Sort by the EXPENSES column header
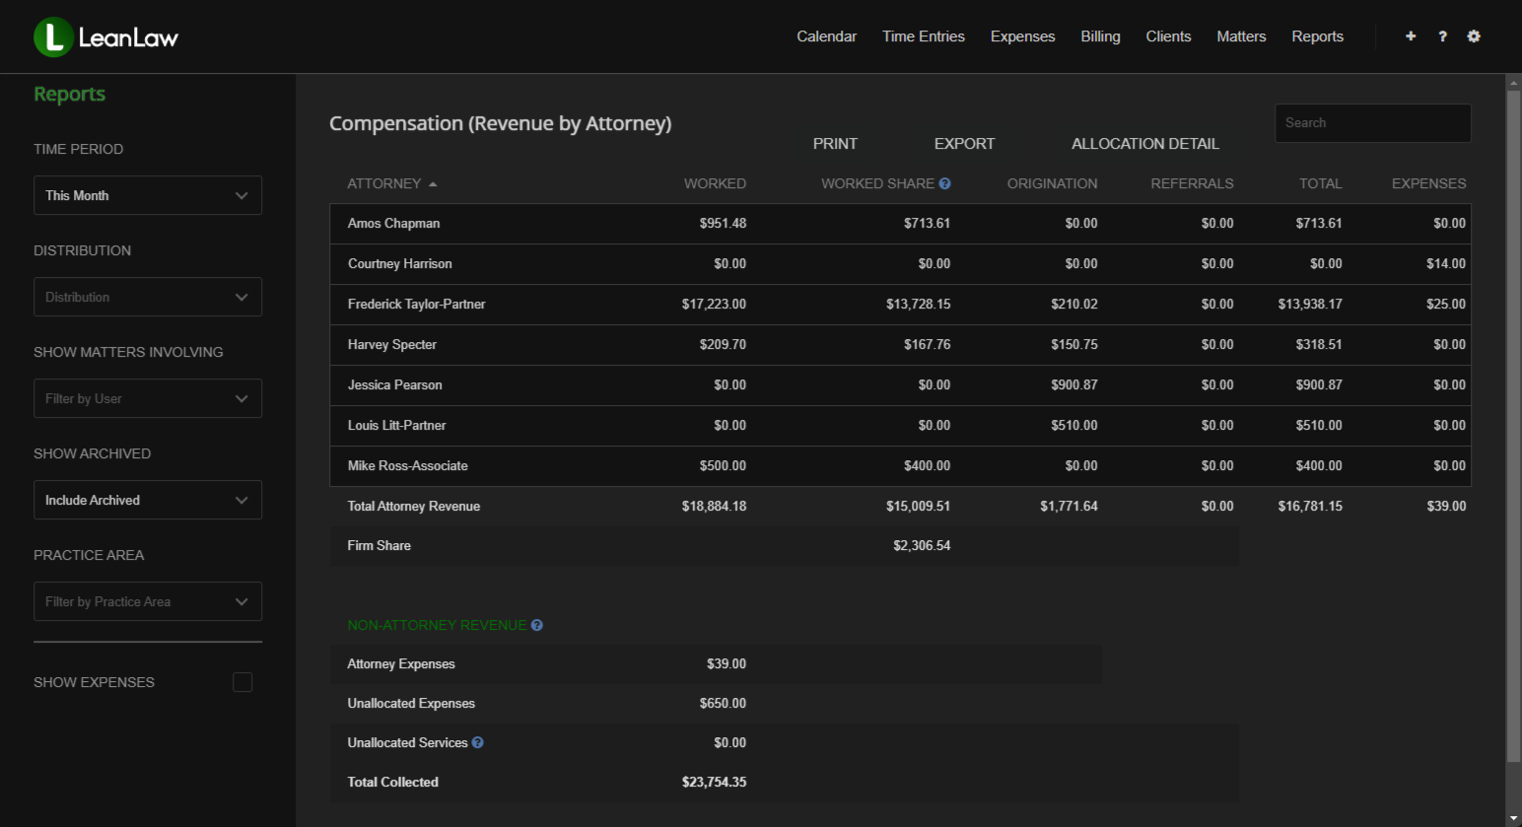This screenshot has width=1522, height=827. pos(1428,183)
